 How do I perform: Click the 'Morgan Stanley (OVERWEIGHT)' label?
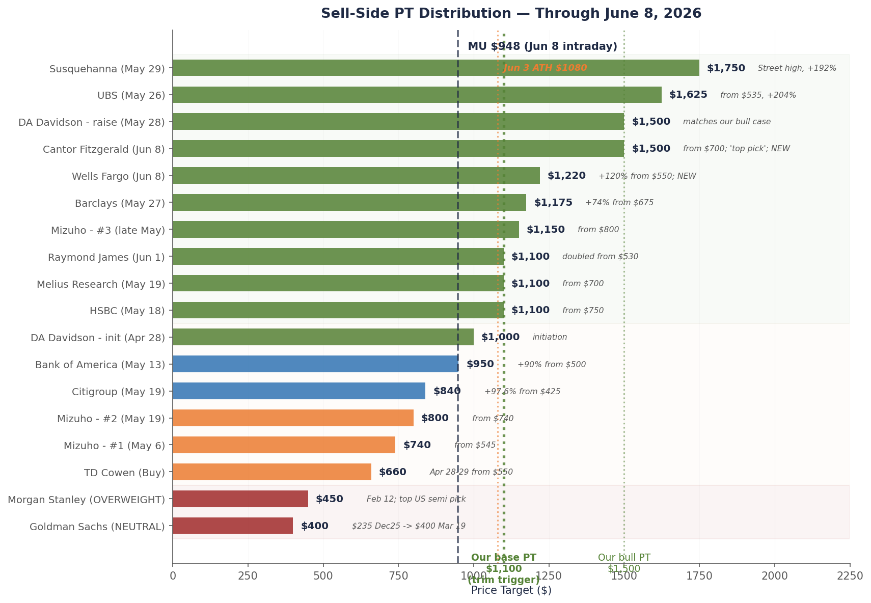coord(86,500)
